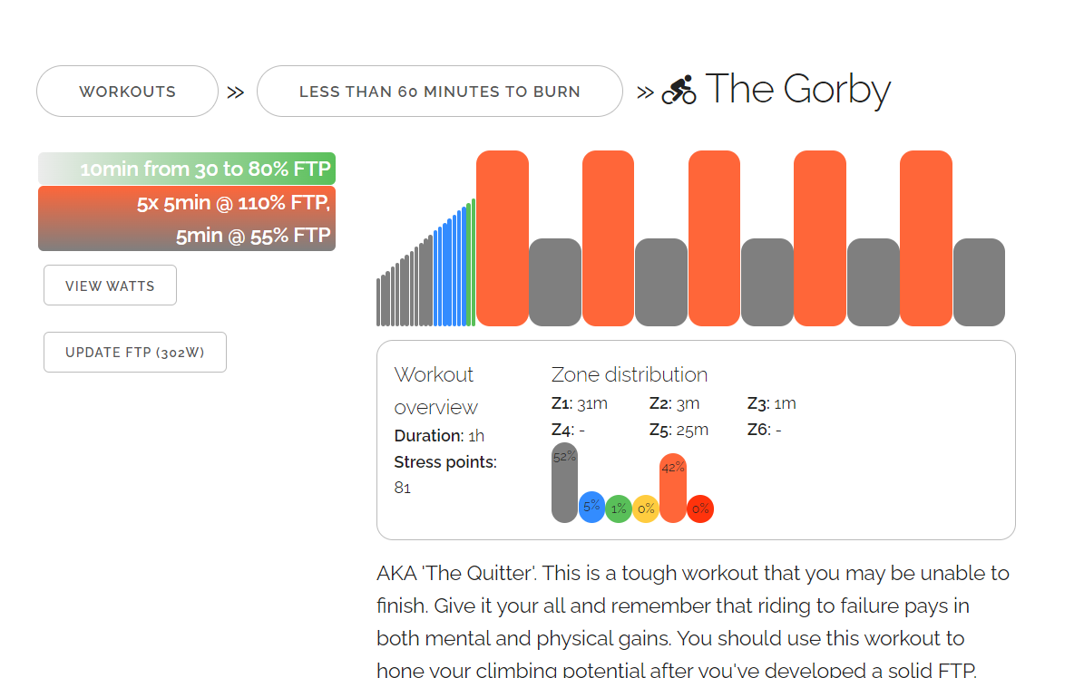Screen dimensions: 1084x678
Task: Click the orange 42% zone bar
Action: pos(673,488)
